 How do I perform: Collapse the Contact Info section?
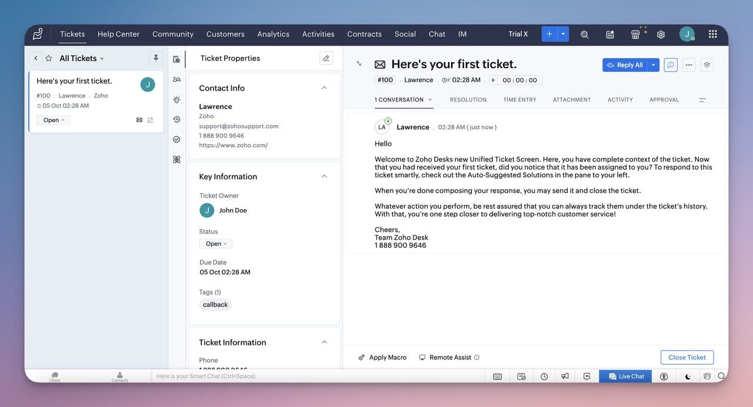(x=324, y=88)
